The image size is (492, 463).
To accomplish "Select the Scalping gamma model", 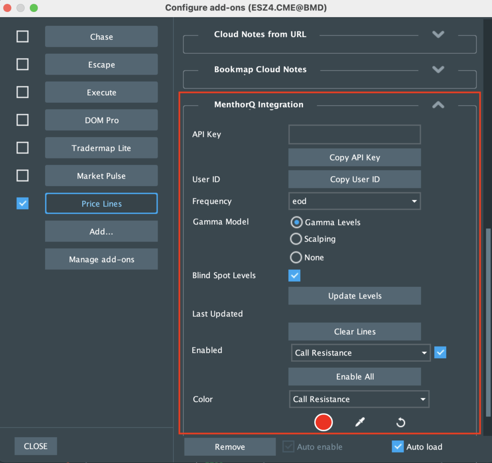I will 296,239.
